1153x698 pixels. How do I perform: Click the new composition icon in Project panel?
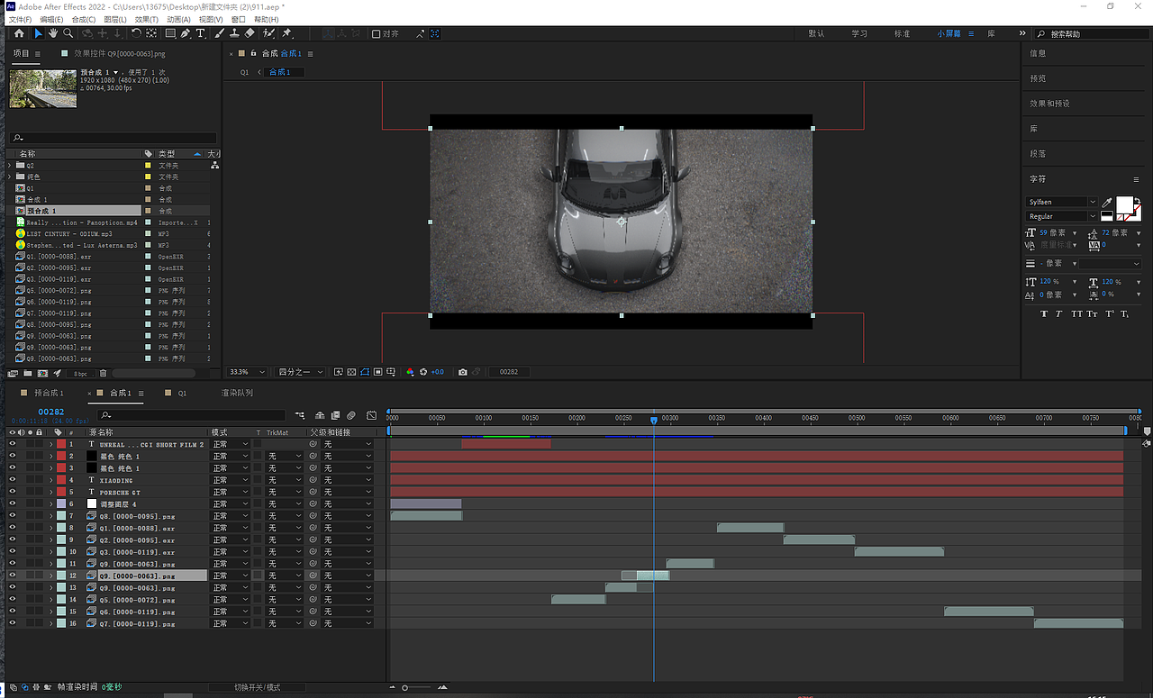42,373
